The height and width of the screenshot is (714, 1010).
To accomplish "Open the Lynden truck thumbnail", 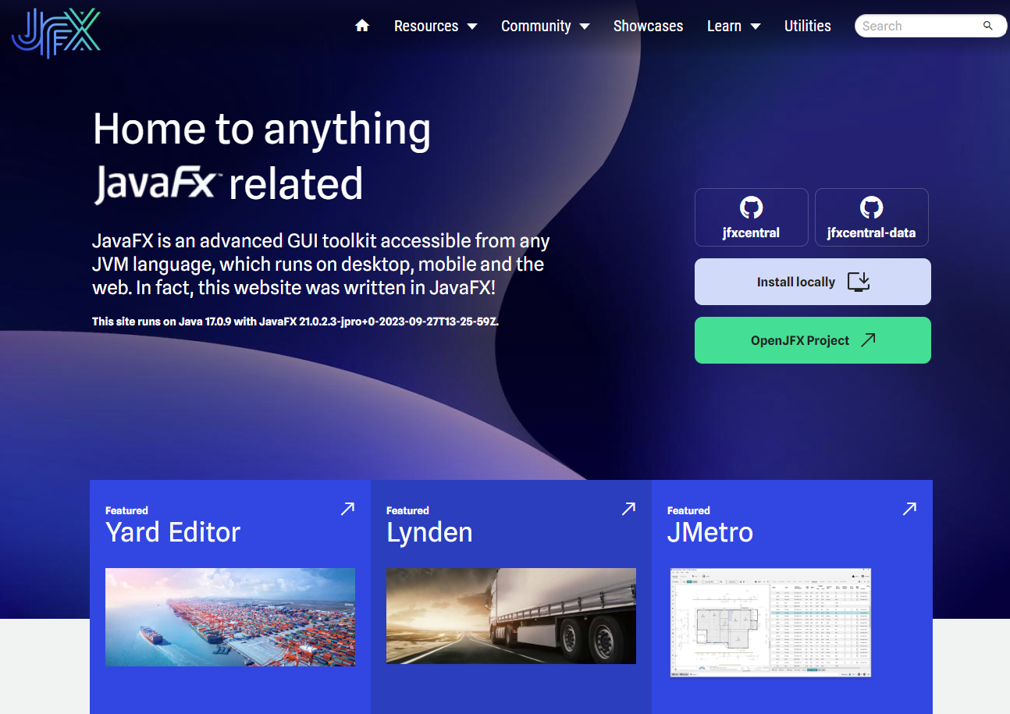I will coord(511,616).
